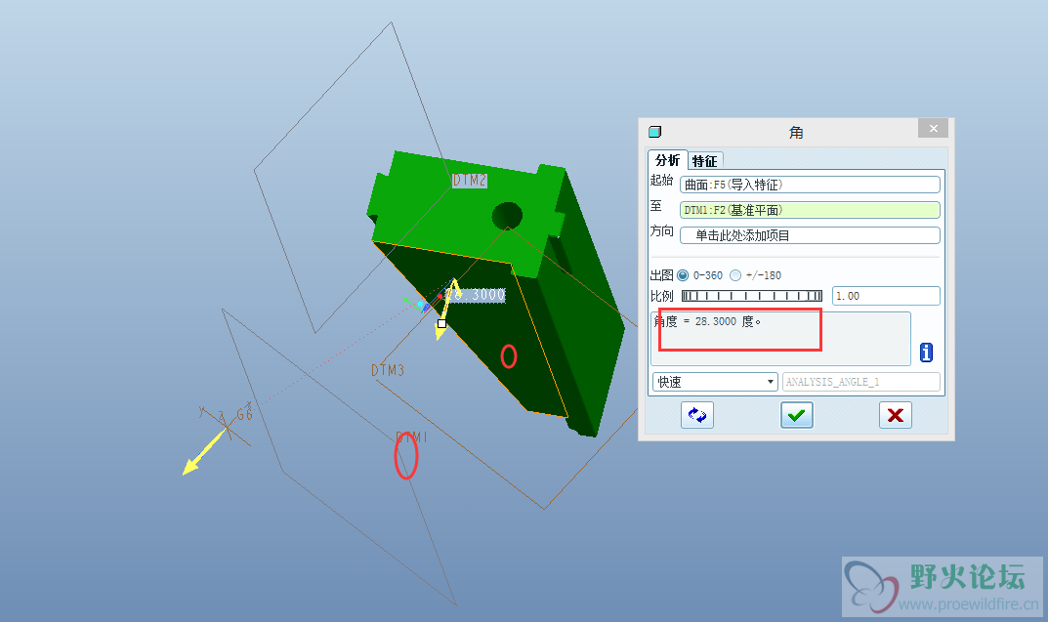This screenshot has width=1048, height=622.
Task: Click the round hole on green model top
Action: click(507, 215)
